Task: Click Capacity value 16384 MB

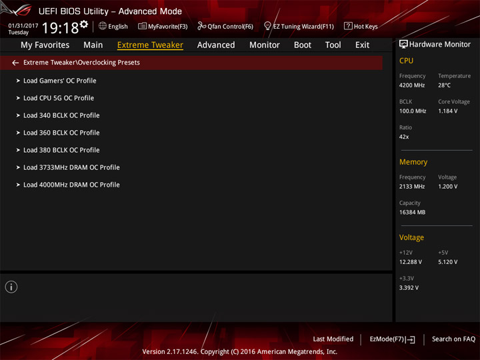Action: click(413, 212)
